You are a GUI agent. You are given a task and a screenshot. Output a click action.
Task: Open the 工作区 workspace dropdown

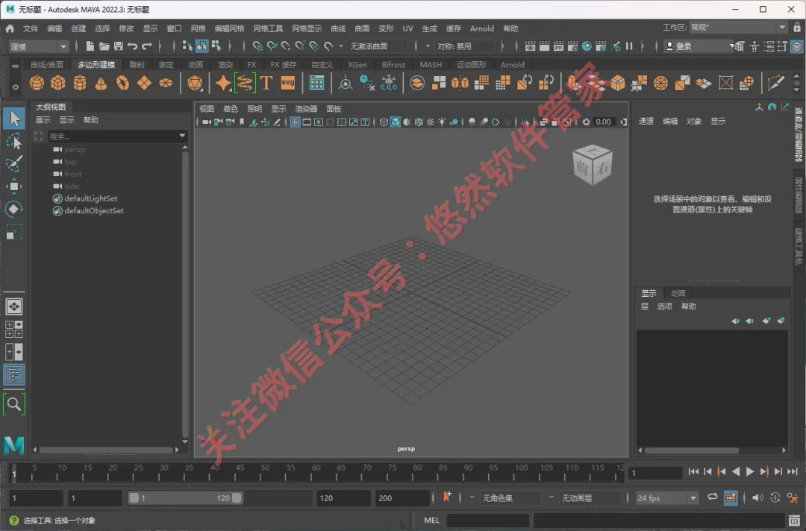click(737, 27)
